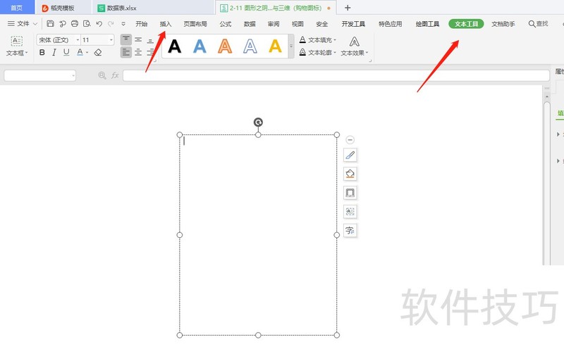Switch to the 开始 (Home) tab
Viewport: 564px width, 349px height.
click(142, 24)
